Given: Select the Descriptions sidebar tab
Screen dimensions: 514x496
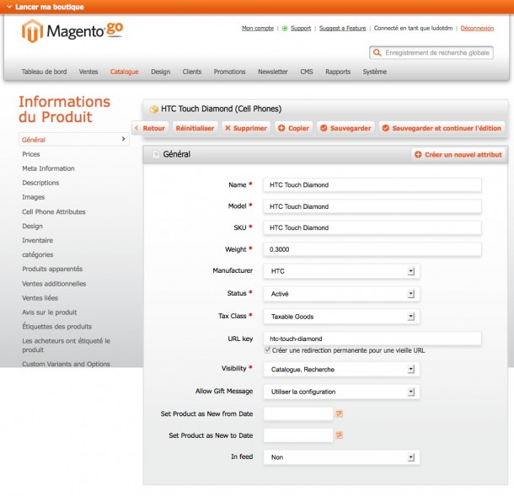Looking at the screenshot, I should (40, 183).
